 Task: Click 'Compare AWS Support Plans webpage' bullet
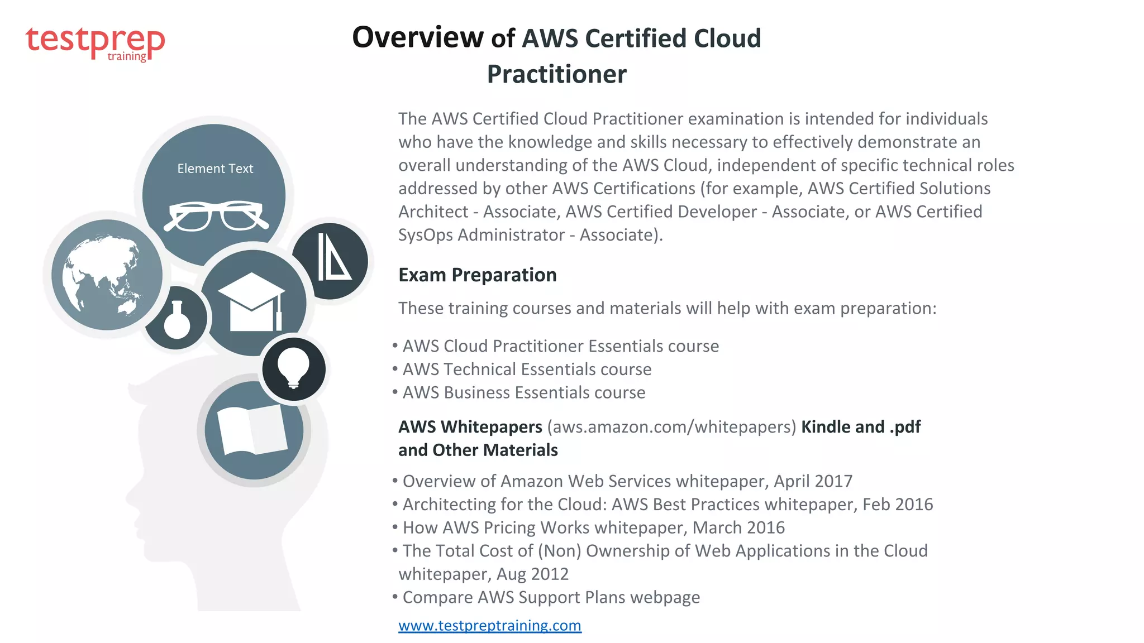pos(551,597)
